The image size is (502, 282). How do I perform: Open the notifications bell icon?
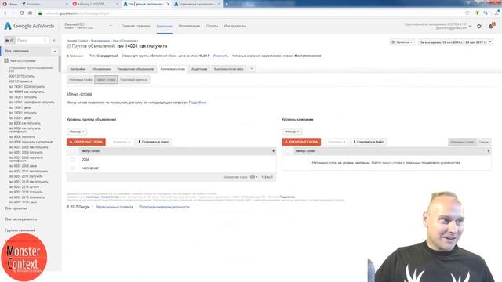tap(491, 26)
